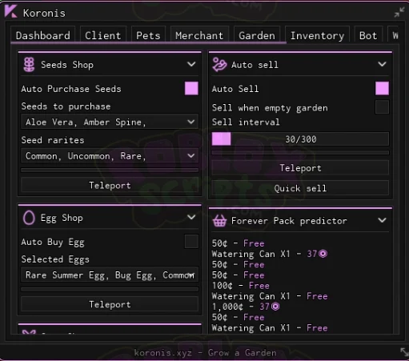Screen dimensions: 409x361
Task: Open the Seed rarites dropdown
Action: (110, 156)
